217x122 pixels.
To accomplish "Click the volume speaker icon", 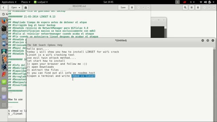I will (205, 2).
